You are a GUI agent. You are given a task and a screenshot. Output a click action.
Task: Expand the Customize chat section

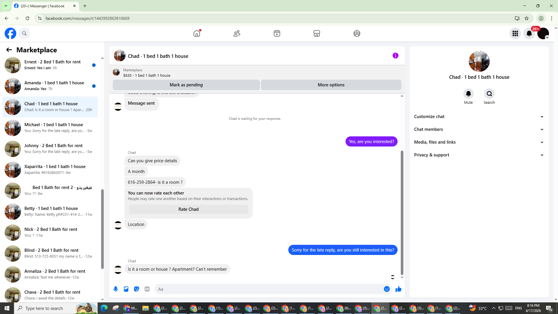[479, 117]
